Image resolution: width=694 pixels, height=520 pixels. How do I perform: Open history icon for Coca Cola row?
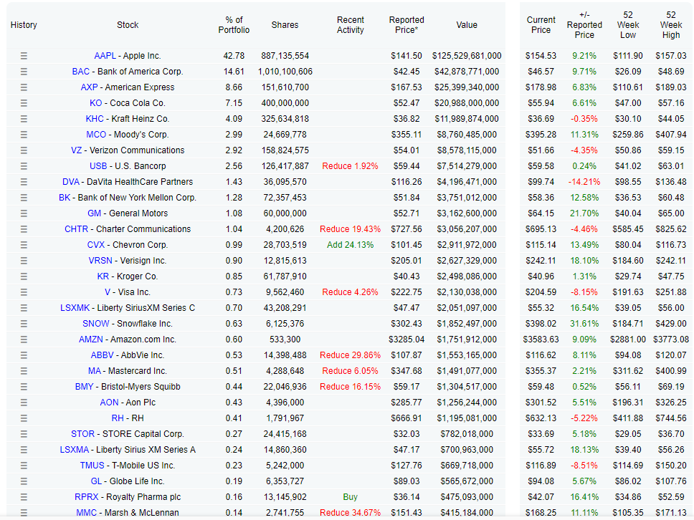click(24, 103)
